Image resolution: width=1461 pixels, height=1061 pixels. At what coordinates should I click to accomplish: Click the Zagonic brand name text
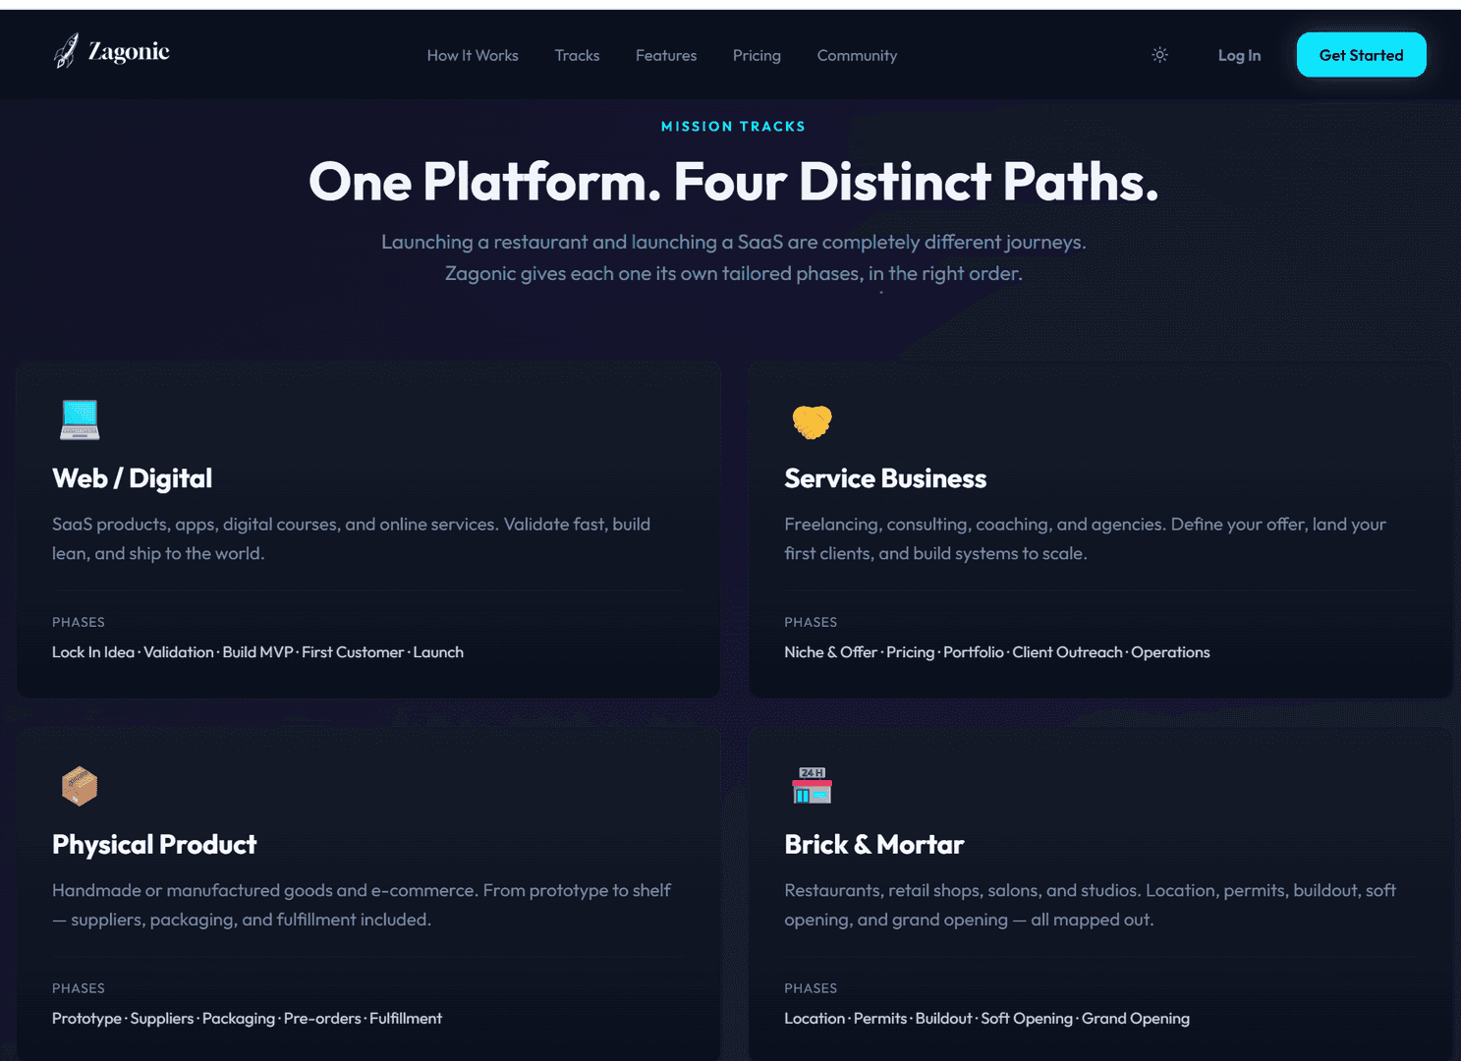[x=129, y=52]
